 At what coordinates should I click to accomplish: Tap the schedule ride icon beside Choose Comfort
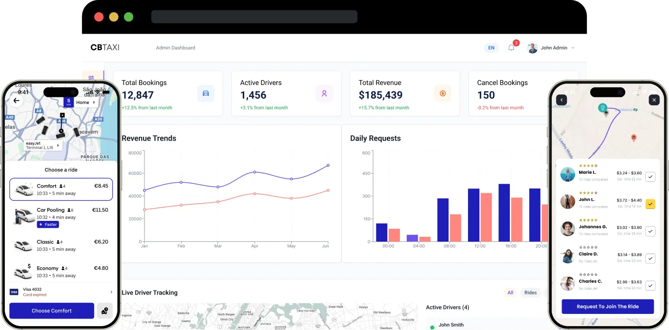(105, 311)
